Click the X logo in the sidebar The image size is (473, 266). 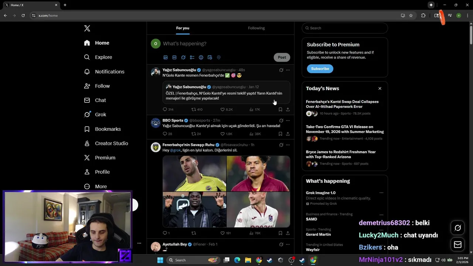(x=87, y=28)
